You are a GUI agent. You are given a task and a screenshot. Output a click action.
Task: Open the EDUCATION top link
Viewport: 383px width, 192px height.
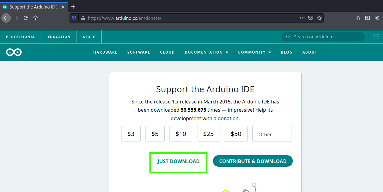[59, 37]
